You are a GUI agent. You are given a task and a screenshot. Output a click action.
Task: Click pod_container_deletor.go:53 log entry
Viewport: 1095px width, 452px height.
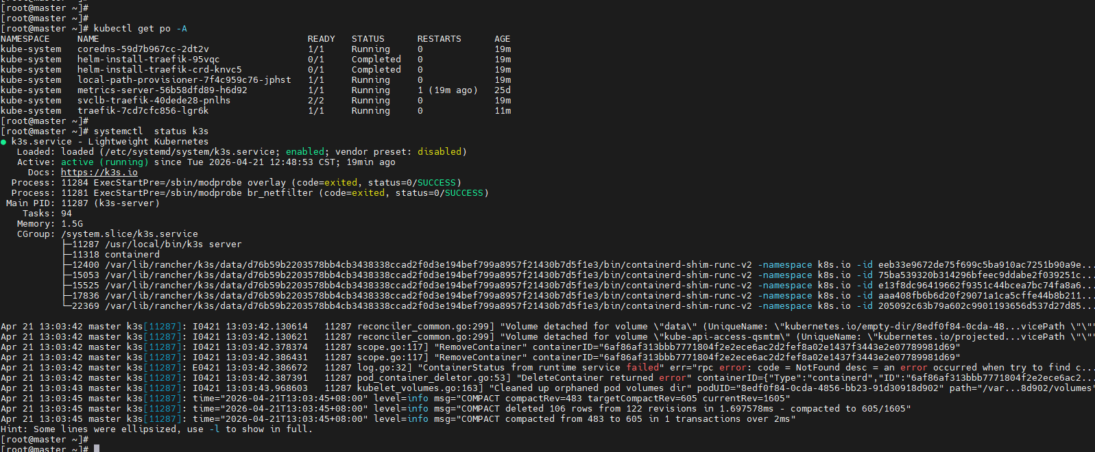pyautogui.click(x=547, y=378)
